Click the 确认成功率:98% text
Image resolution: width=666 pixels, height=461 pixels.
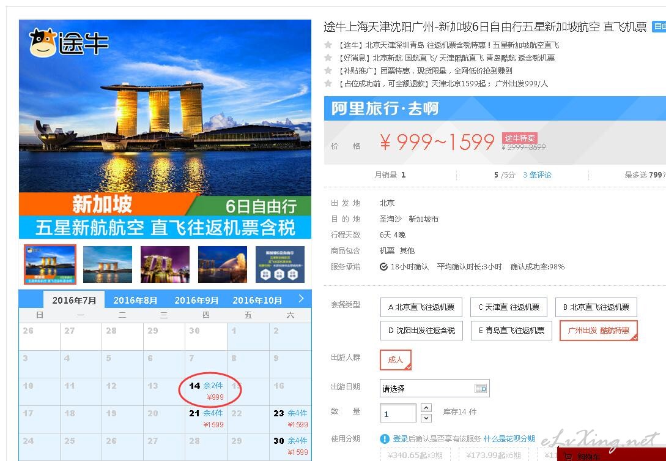pos(538,267)
